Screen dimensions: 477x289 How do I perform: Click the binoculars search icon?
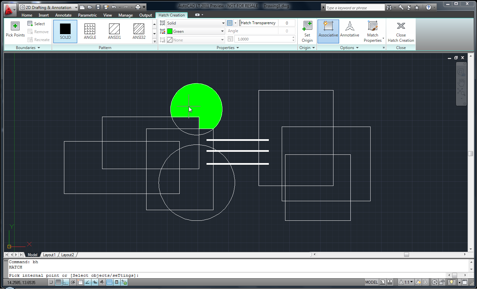click(389, 7)
